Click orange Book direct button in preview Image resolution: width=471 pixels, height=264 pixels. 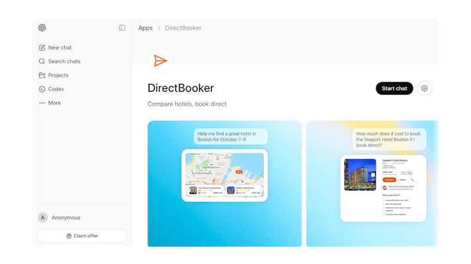click(389, 180)
